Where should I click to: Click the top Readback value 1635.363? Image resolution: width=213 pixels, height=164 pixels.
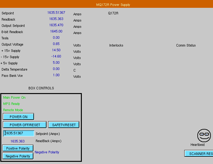[x=56, y=19]
